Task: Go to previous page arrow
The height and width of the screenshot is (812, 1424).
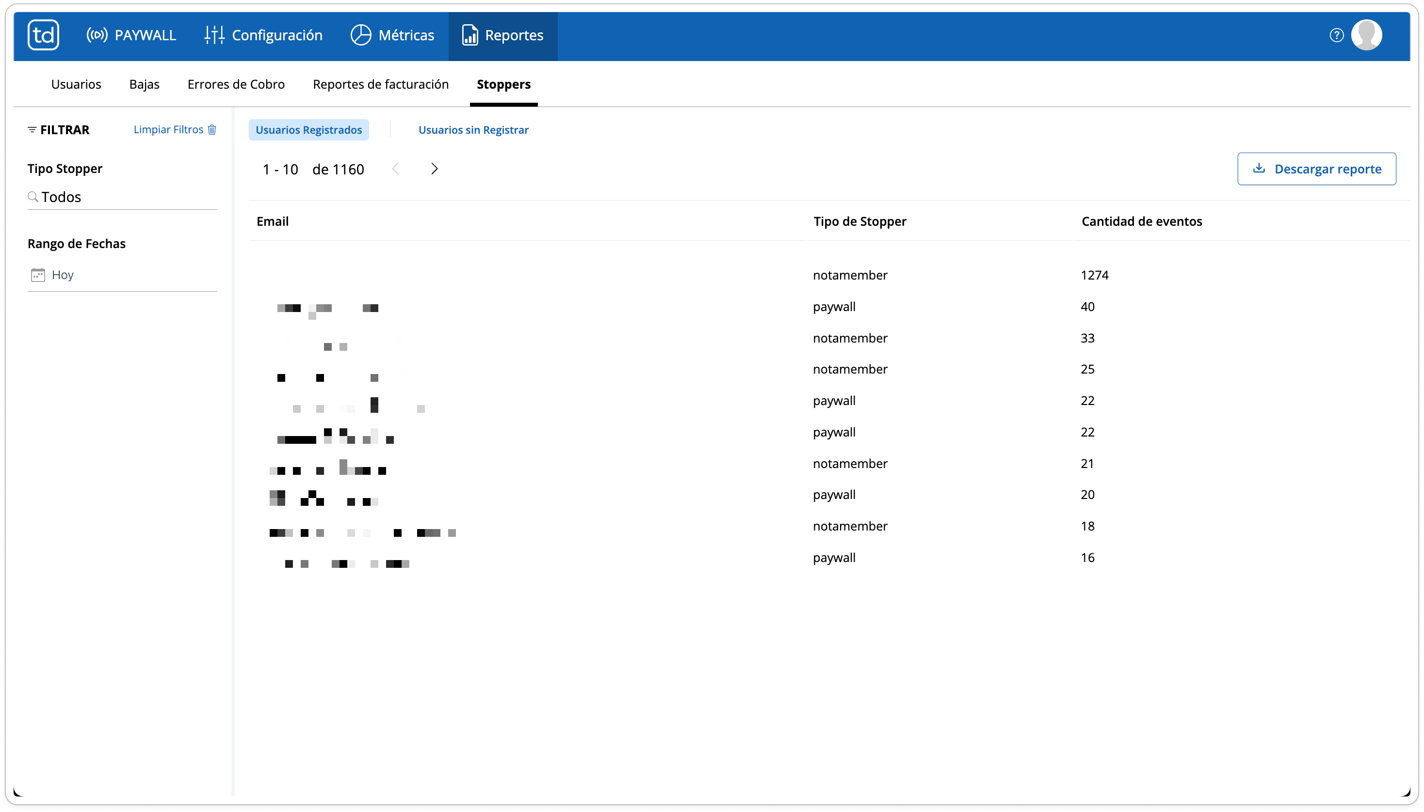Action: (395, 169)
